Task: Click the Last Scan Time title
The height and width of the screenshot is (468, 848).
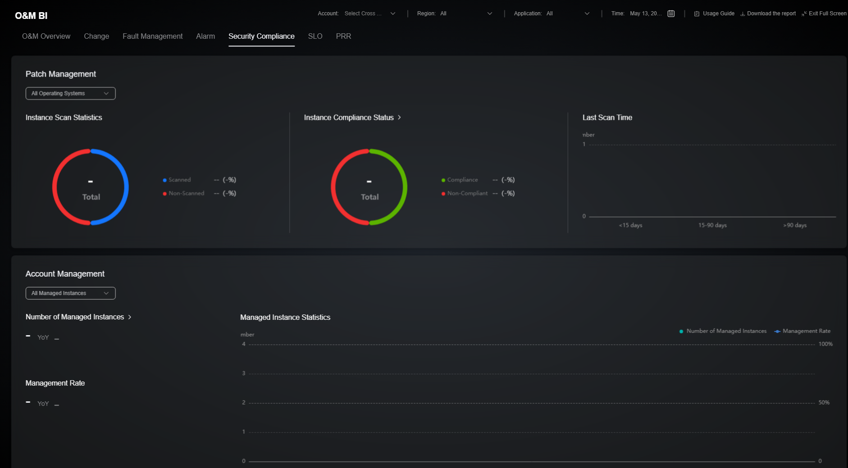Action: coord(607,117)
